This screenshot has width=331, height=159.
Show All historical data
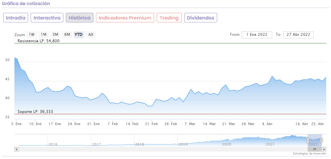[x=91, y=35]
